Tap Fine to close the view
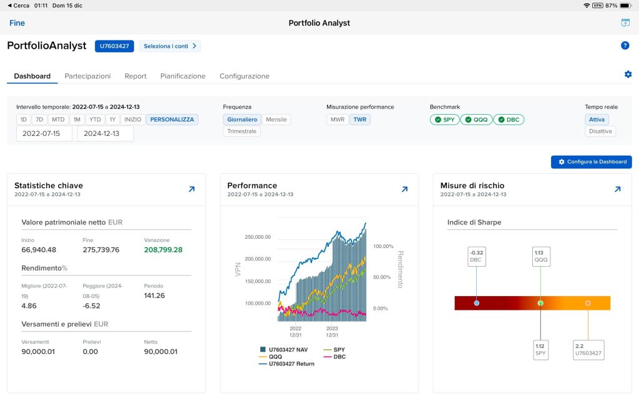Viewport: 639px width, 397px height. tap(17, 23)
